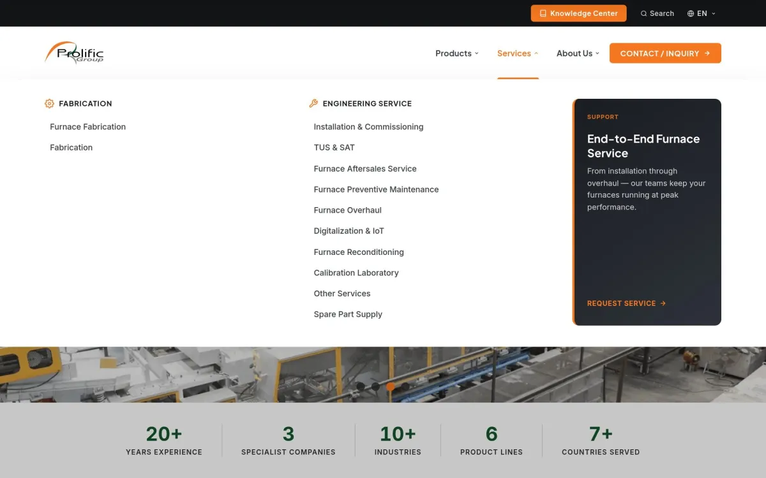Image resolution: width=766 pixels, height=478 pixels.
Task: Click the globe language icon
Action: (x=691, y=13)
